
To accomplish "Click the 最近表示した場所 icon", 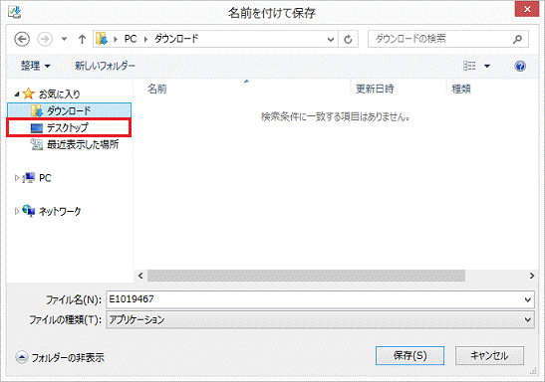I will pyautogui.click(x=36, y=144).
